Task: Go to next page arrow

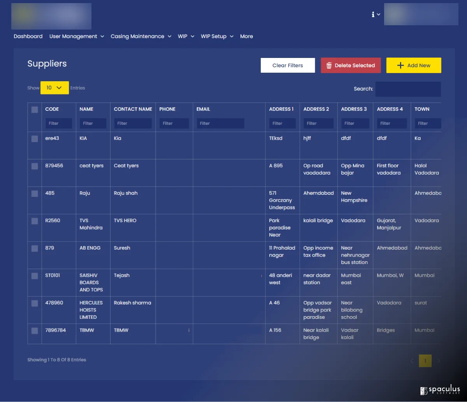Action: click(439, 361)
